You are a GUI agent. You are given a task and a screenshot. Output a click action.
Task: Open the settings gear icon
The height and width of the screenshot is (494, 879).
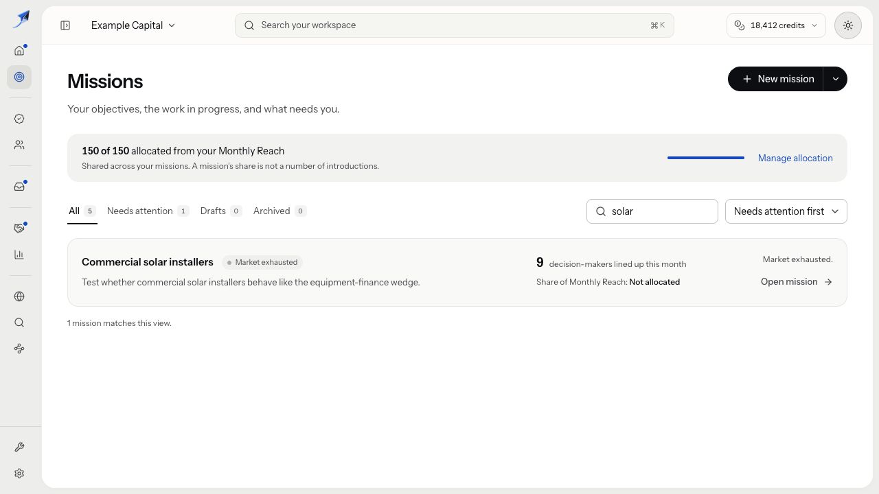(x=19, y=473)
